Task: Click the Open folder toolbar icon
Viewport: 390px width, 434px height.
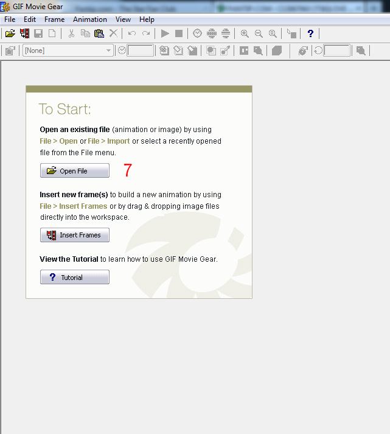Action: [10, 33]
